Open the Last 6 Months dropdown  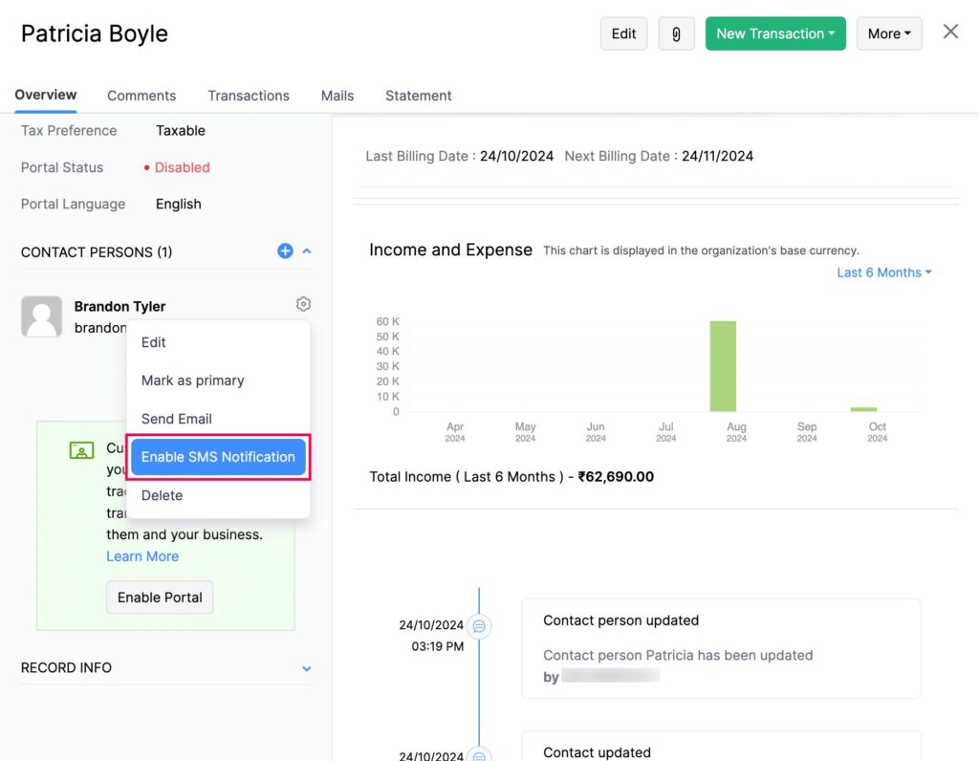pyautogui.click(x=883, y=272)
